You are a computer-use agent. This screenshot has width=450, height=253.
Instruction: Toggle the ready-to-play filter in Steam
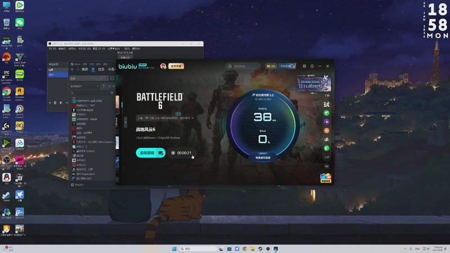(114, 86)
